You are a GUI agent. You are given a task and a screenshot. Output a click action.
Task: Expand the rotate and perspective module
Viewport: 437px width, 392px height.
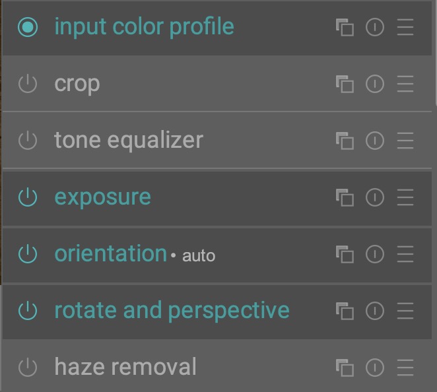172,310
